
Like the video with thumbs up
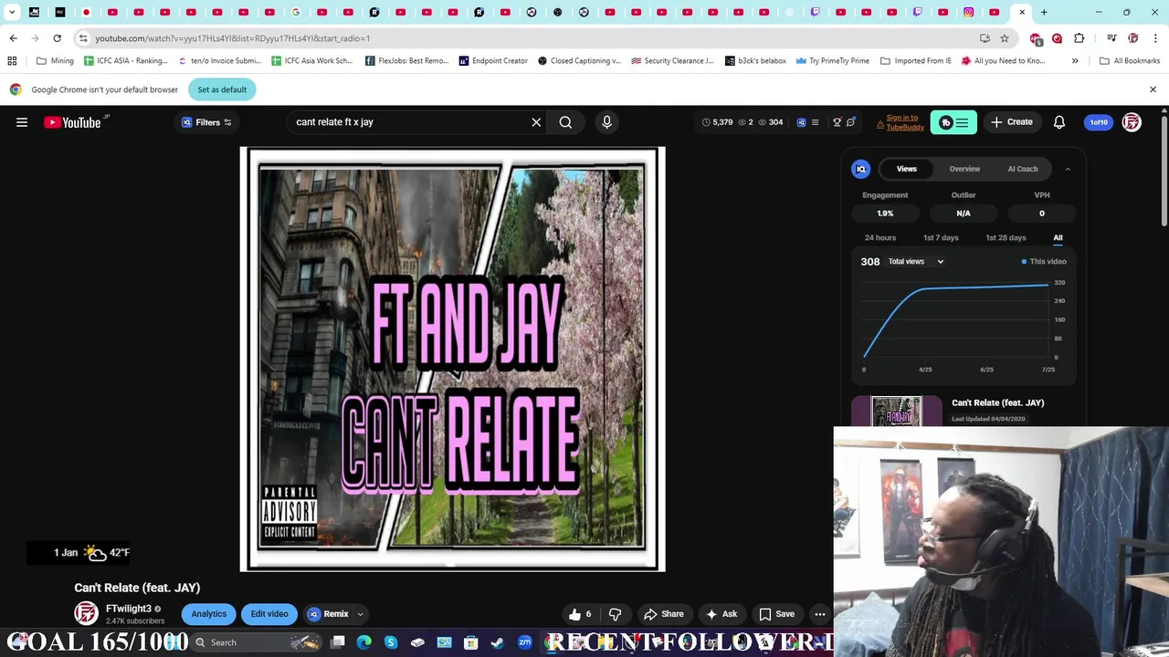579,614
